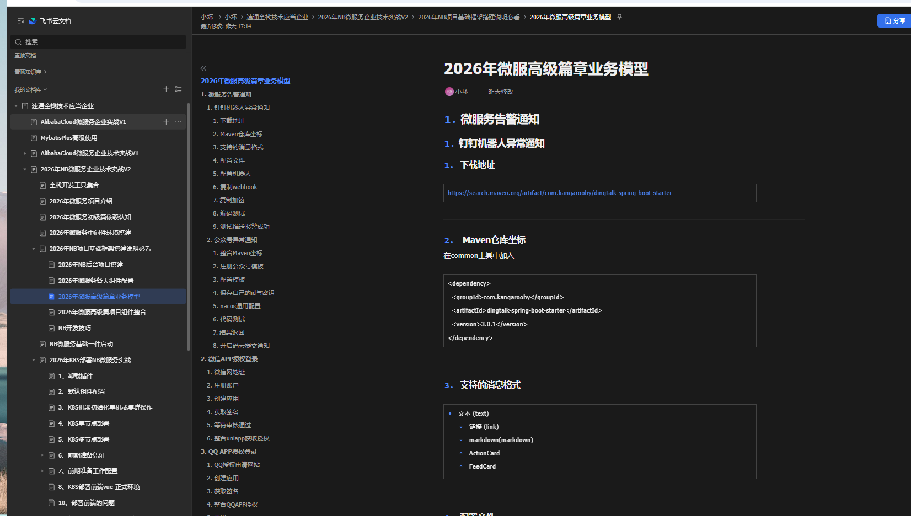Open the tree view settings icon
911x516 pixels.
coord(178,89)
